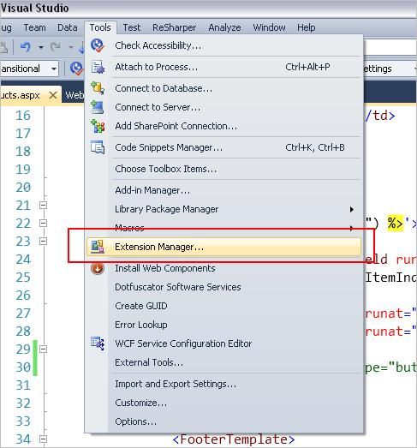
Task: Select Attach to Process menu entry
Action: click(224, 67)
